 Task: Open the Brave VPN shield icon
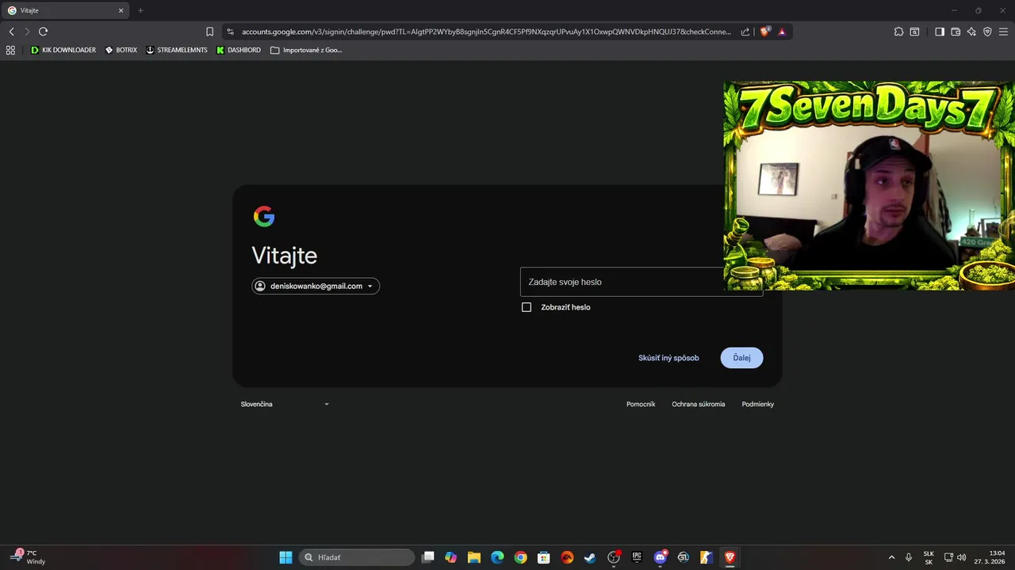point(987,32)
